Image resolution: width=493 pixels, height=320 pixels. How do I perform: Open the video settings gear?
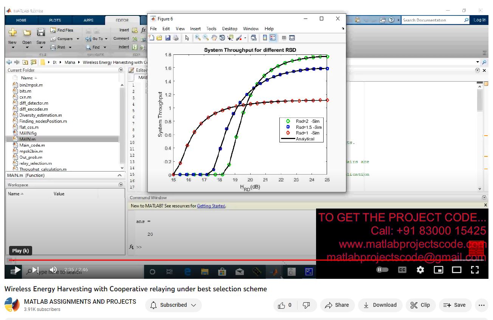420,270
